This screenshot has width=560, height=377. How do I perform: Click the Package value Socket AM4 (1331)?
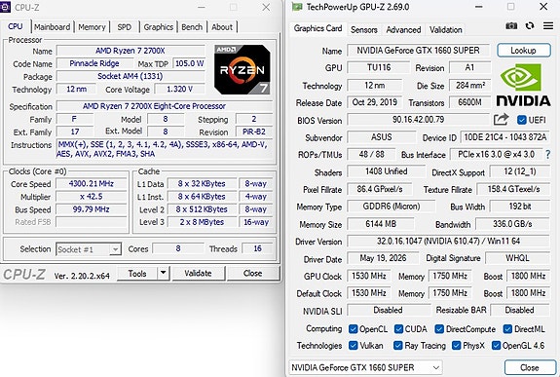pos(131,76)
